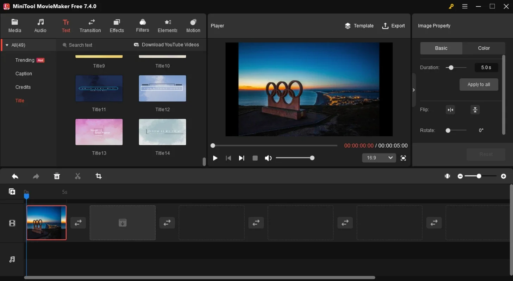The height and width of the screenshot is (281, 513).
Task: Enter full screen preview
Action: point(403,158)
